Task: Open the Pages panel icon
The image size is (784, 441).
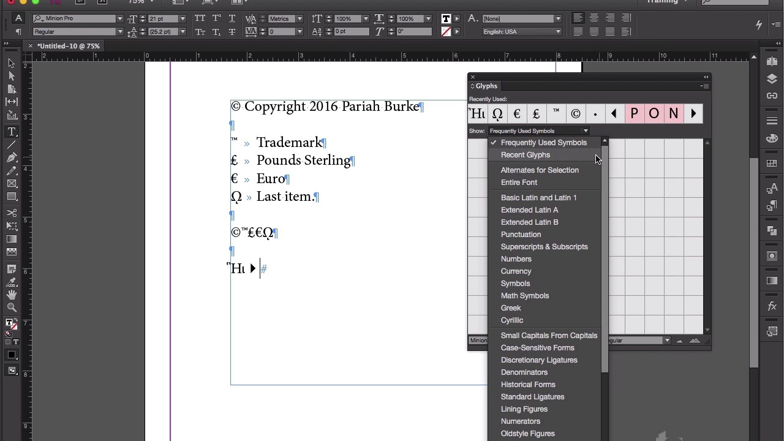Action: point(772,61)
